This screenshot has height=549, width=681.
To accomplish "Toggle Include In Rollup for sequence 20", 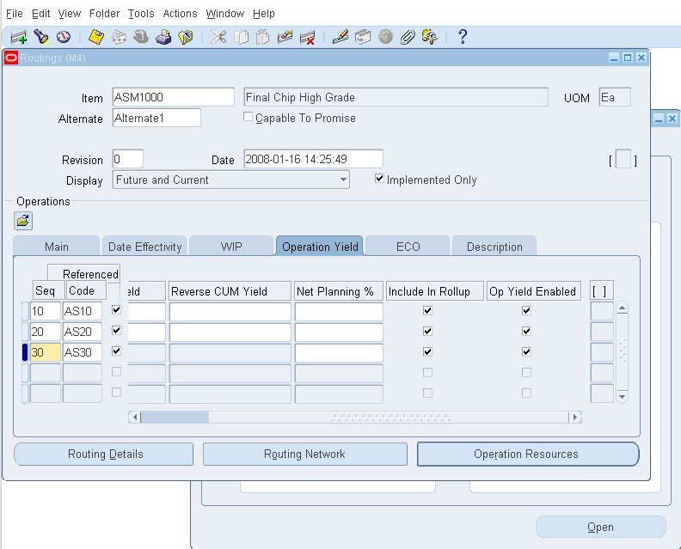I will point(428,331).
